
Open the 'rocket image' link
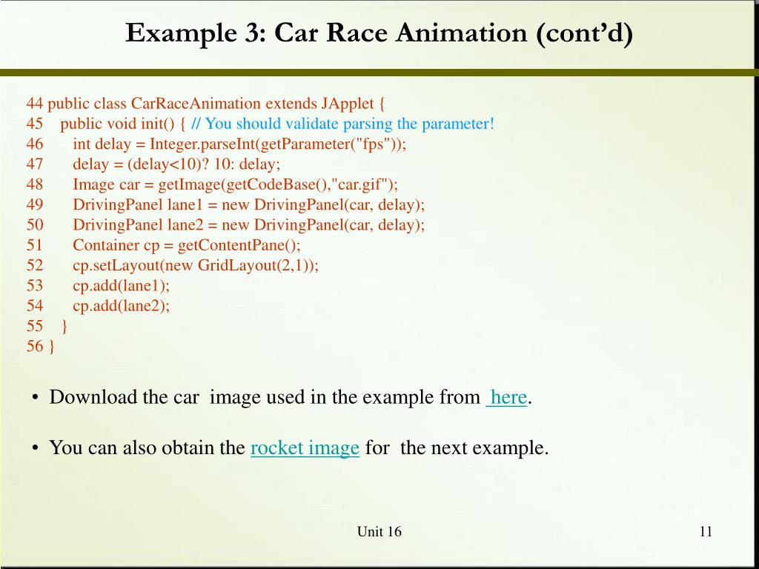pyautogui.click(x=305, y=447)
